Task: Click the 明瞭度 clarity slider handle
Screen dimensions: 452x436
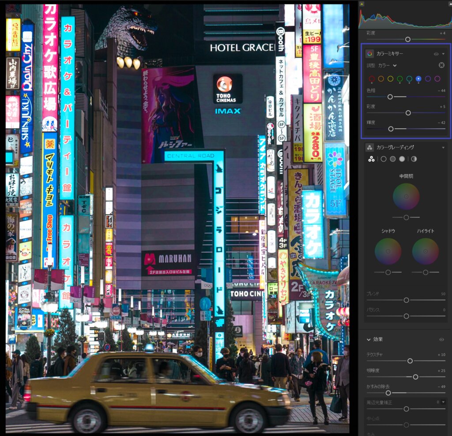Action: coord(415,377)
